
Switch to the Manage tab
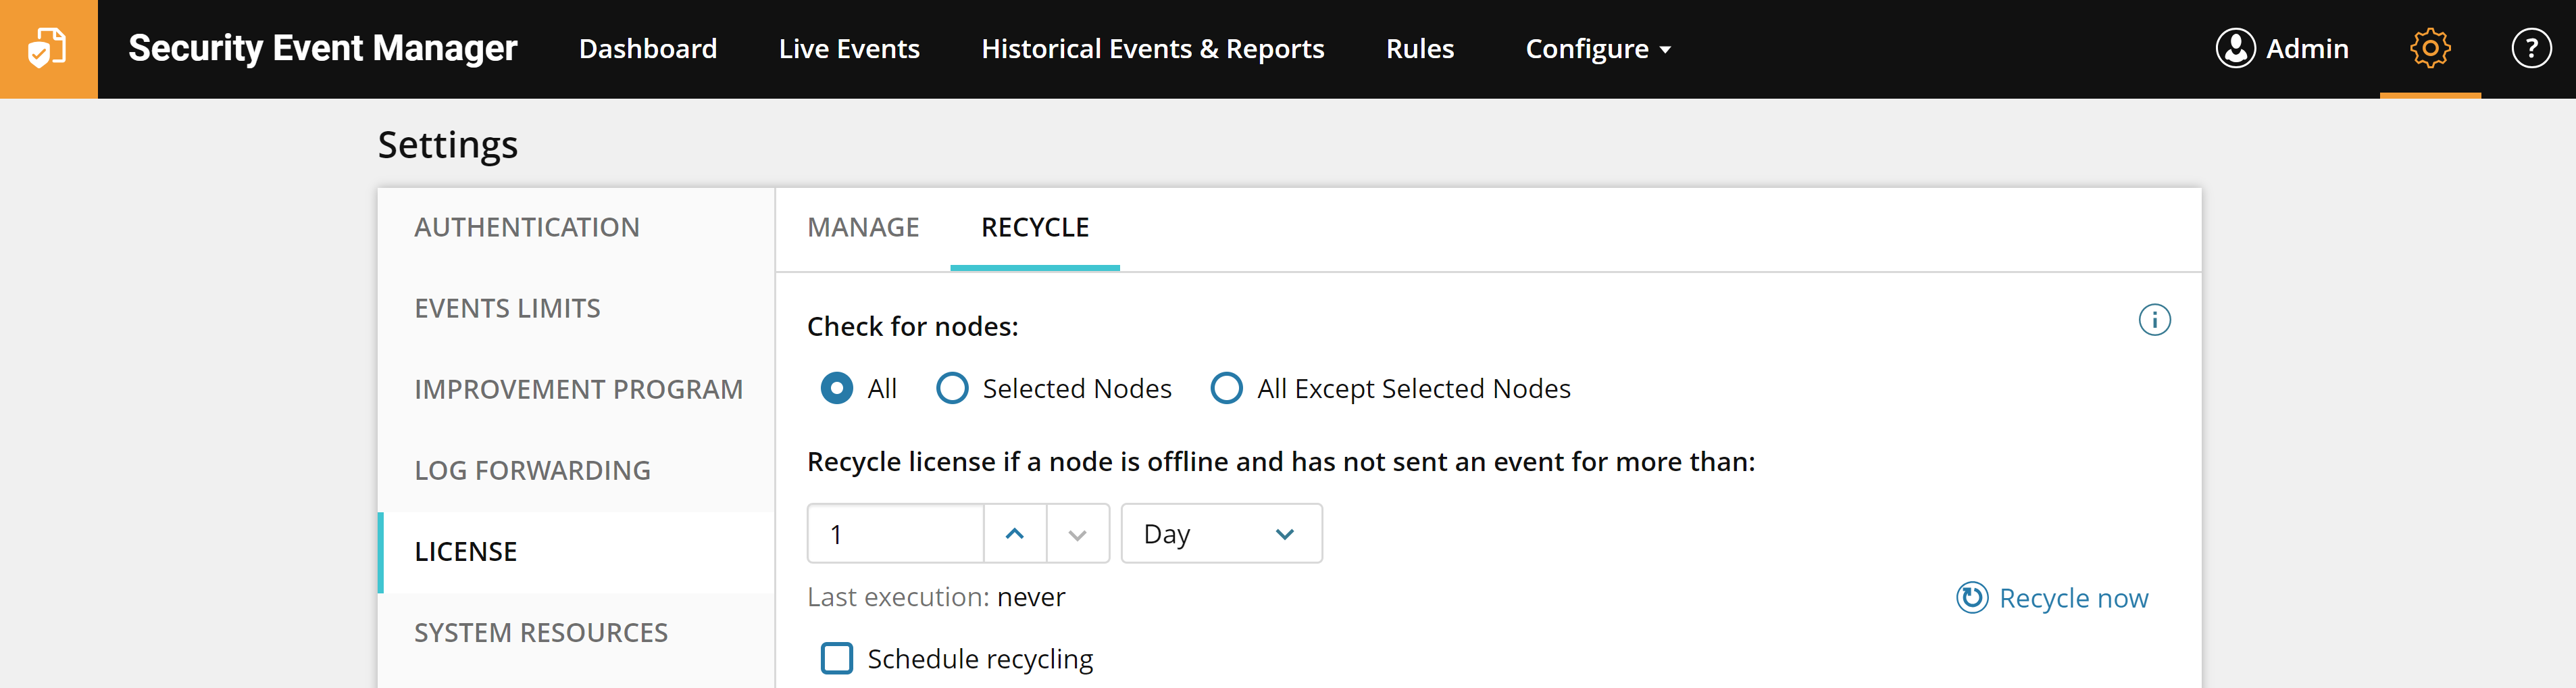click(863, 228)
